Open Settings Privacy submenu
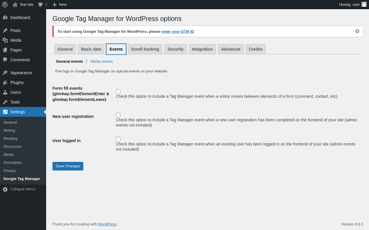Screen dimensions: 369x230 [10, 171]
